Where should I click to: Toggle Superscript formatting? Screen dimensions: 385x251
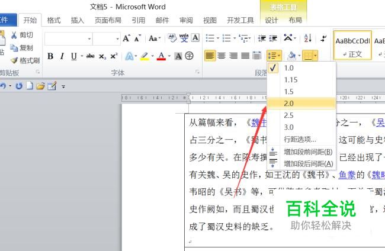[x=114, y=56]
